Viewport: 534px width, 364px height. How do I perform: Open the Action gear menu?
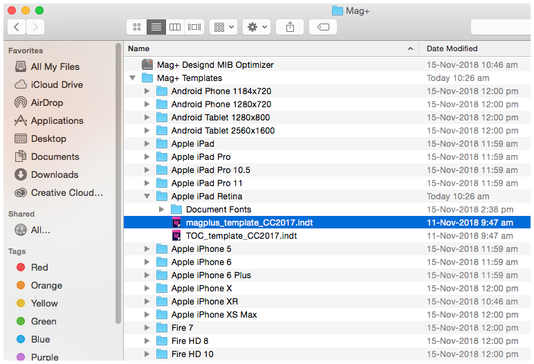tap(257, 27)
